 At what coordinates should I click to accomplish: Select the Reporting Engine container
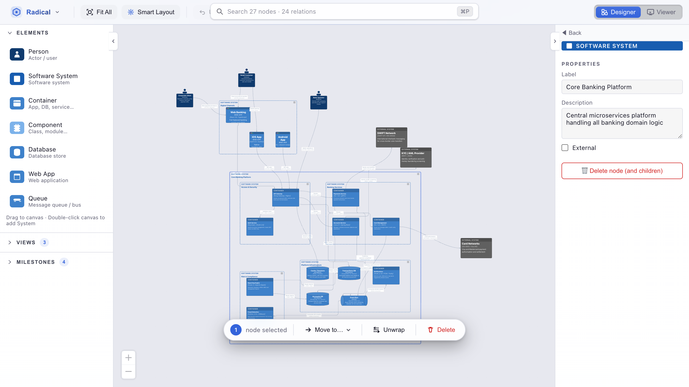pyautogui.click(x=260, y=287)
